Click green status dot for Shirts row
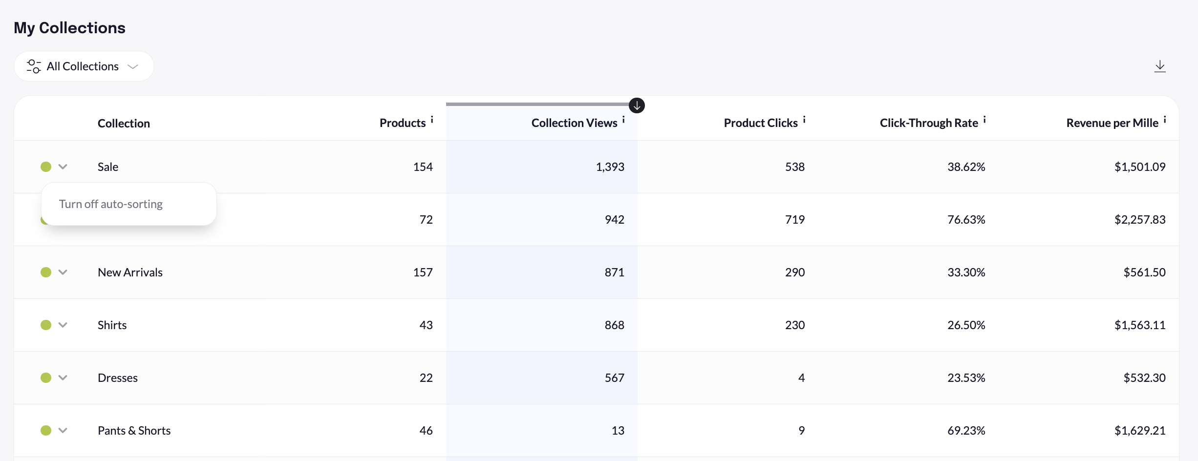This screenshot has width=1198, height=461. click(46, 325)
